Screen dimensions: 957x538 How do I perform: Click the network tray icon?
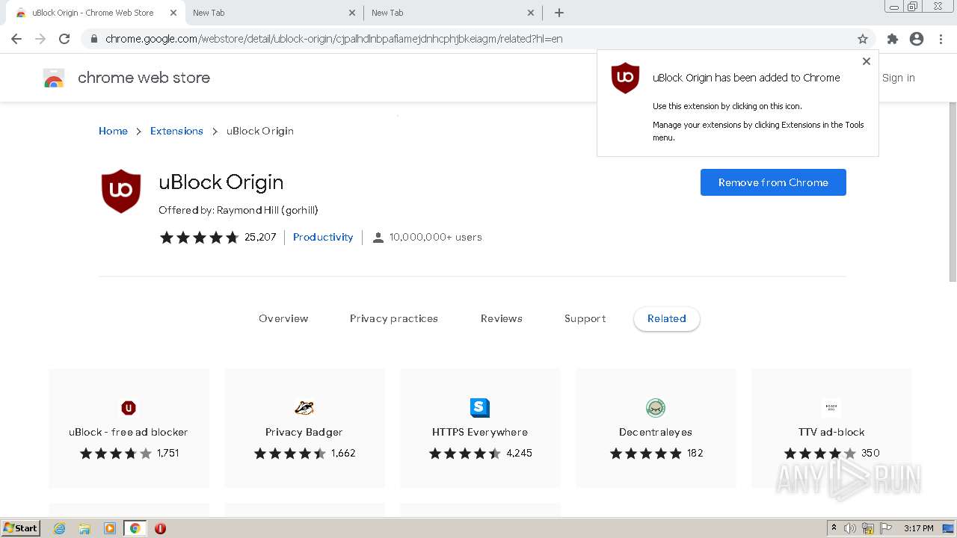point(868,528)
